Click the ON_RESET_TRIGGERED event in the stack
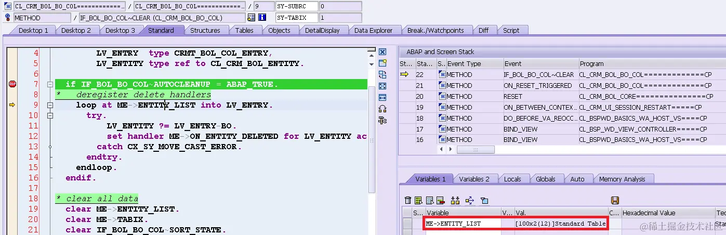The width and height of the screenshot is (726, 235). (537, 85)
